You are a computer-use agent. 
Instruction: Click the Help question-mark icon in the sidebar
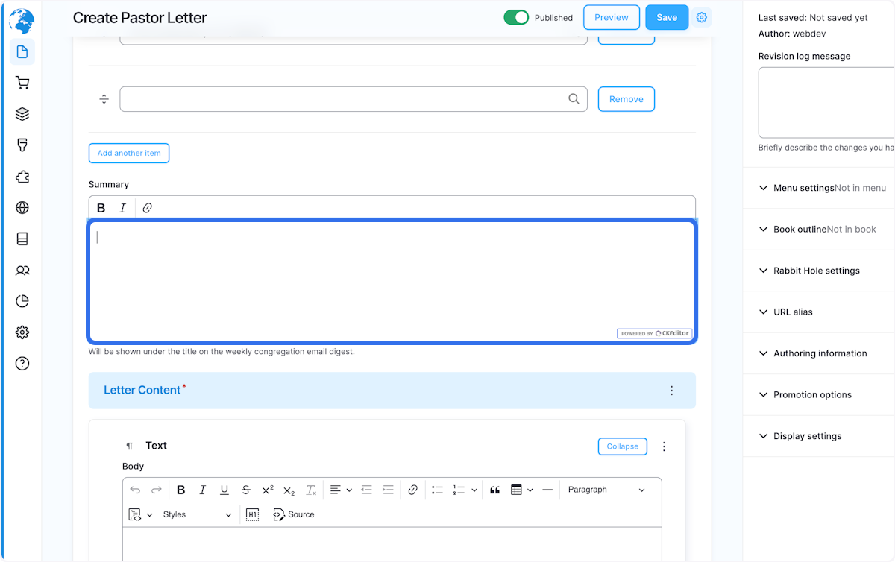[x=22, y=363]
